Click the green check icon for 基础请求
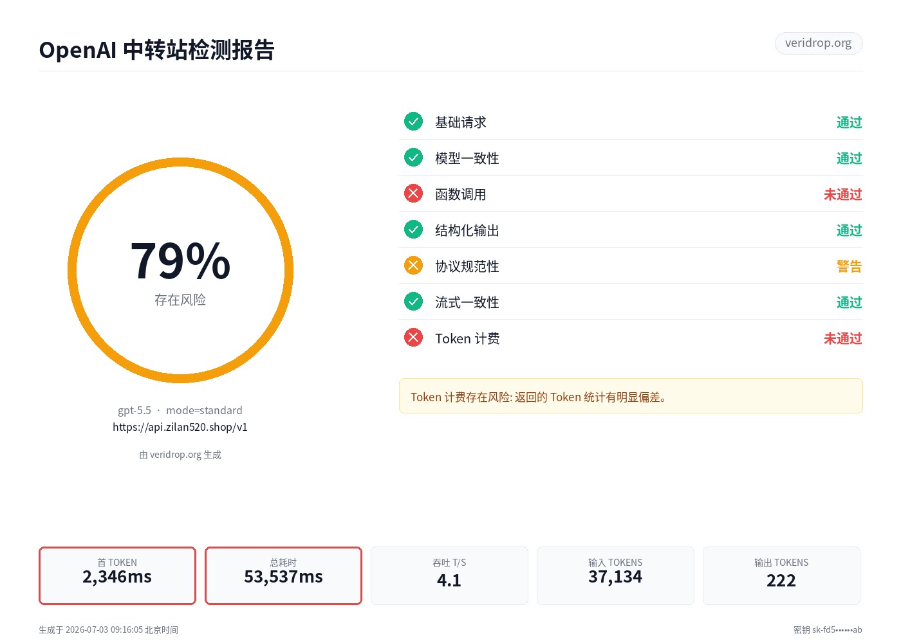 pos(413,122)
